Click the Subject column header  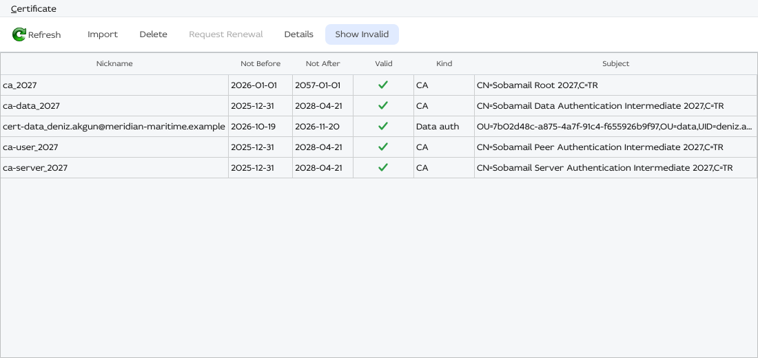pyautogui.click(x=616, y=64)
